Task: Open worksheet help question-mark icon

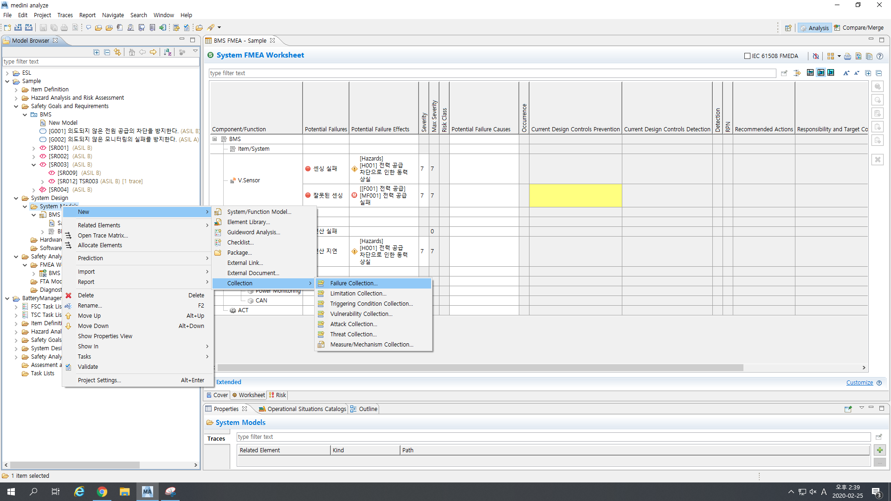Action: click(880, 56)
